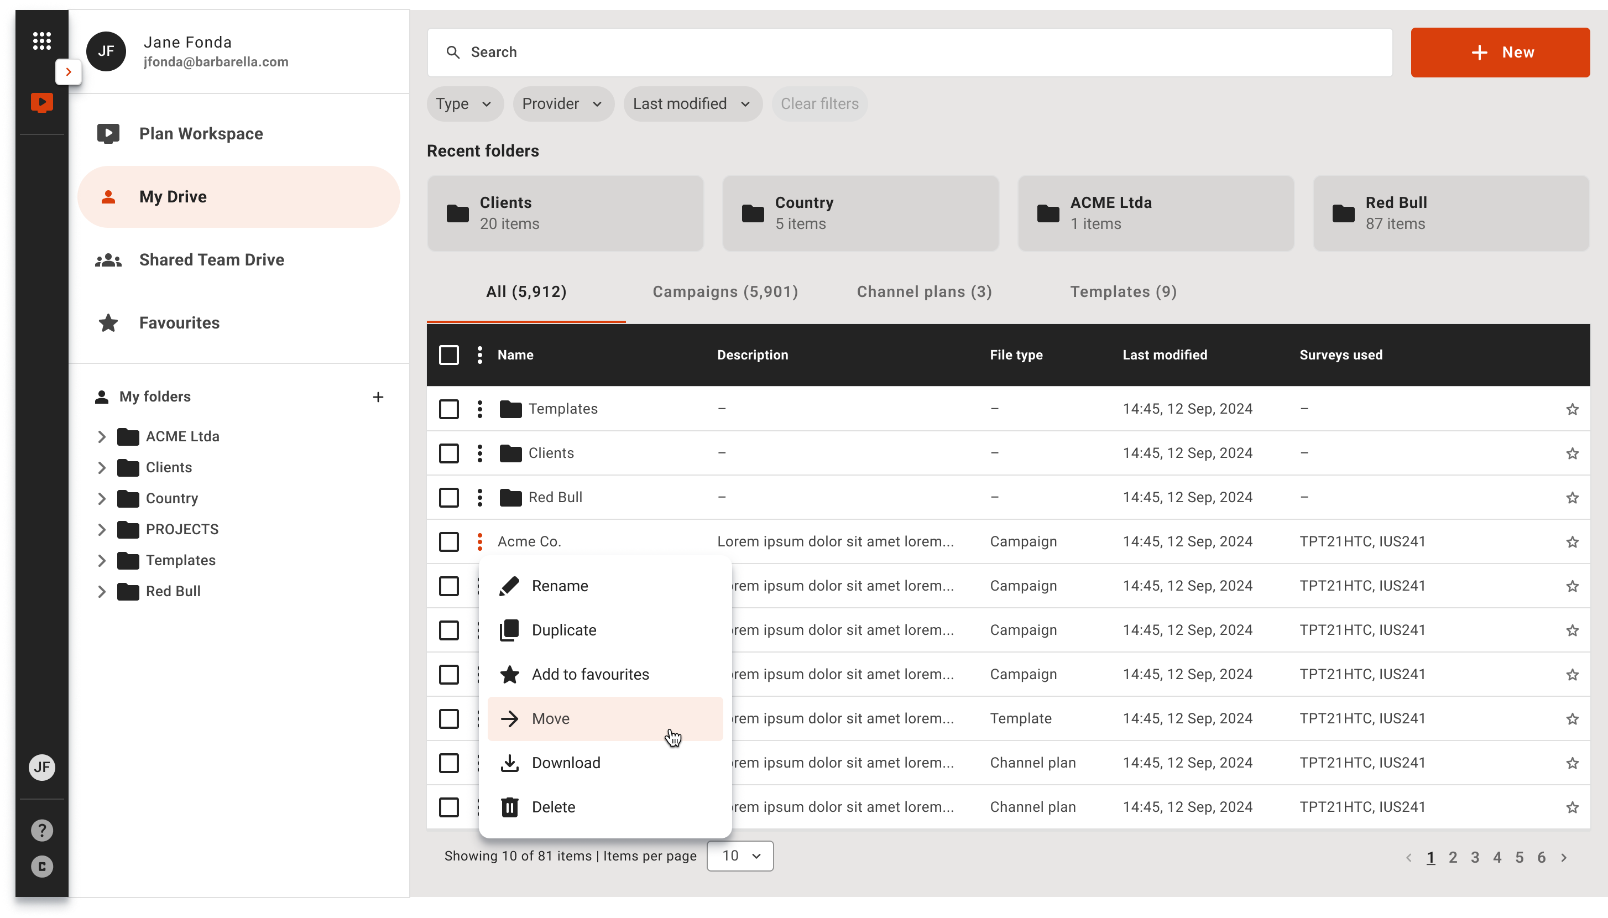
Task: Open the items per page dropdown
Action: 740,856
